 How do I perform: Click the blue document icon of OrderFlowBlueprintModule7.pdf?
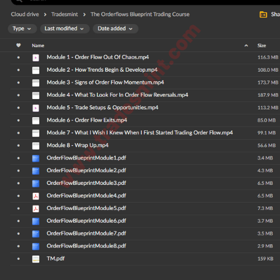click(36, 234)
